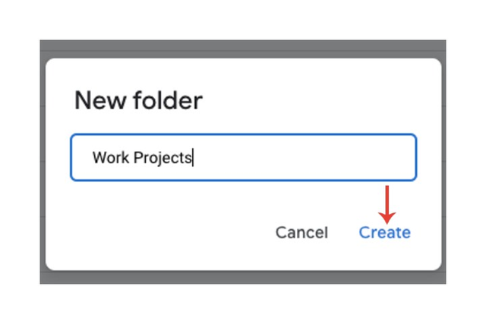Click the dimmed backdrop above the dialog
The height and width of the screenshot is (324, 486).
click(243, 49)
